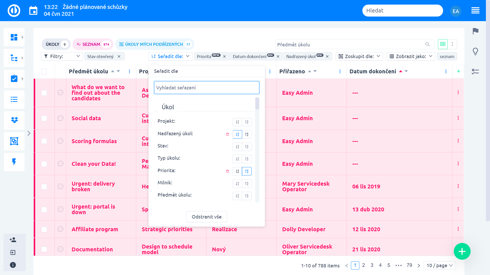Click the Odstranit vše button

[x=206, y=217]
